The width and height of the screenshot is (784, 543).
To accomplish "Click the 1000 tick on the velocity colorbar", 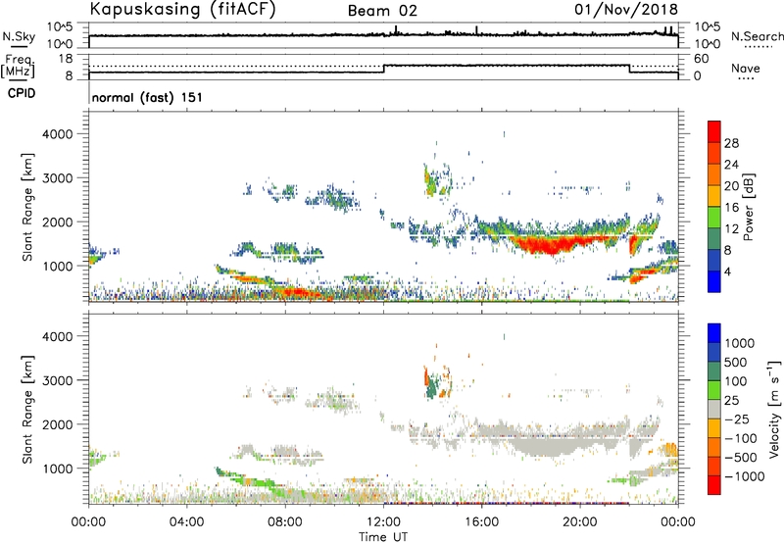I will point(740,343).
